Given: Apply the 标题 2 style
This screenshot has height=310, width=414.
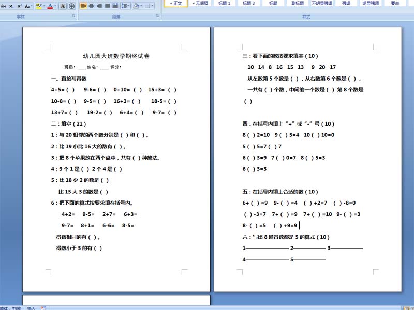Looking at the screenshot, I should (249, 3).
